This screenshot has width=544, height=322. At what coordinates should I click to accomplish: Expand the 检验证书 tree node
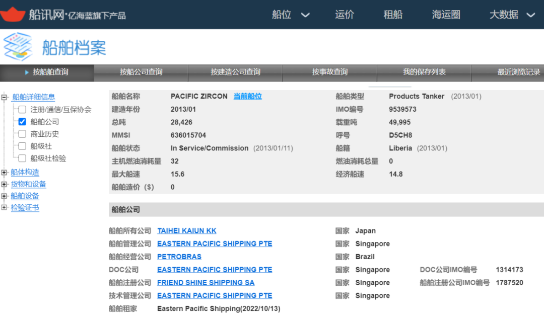pos(5,207)
